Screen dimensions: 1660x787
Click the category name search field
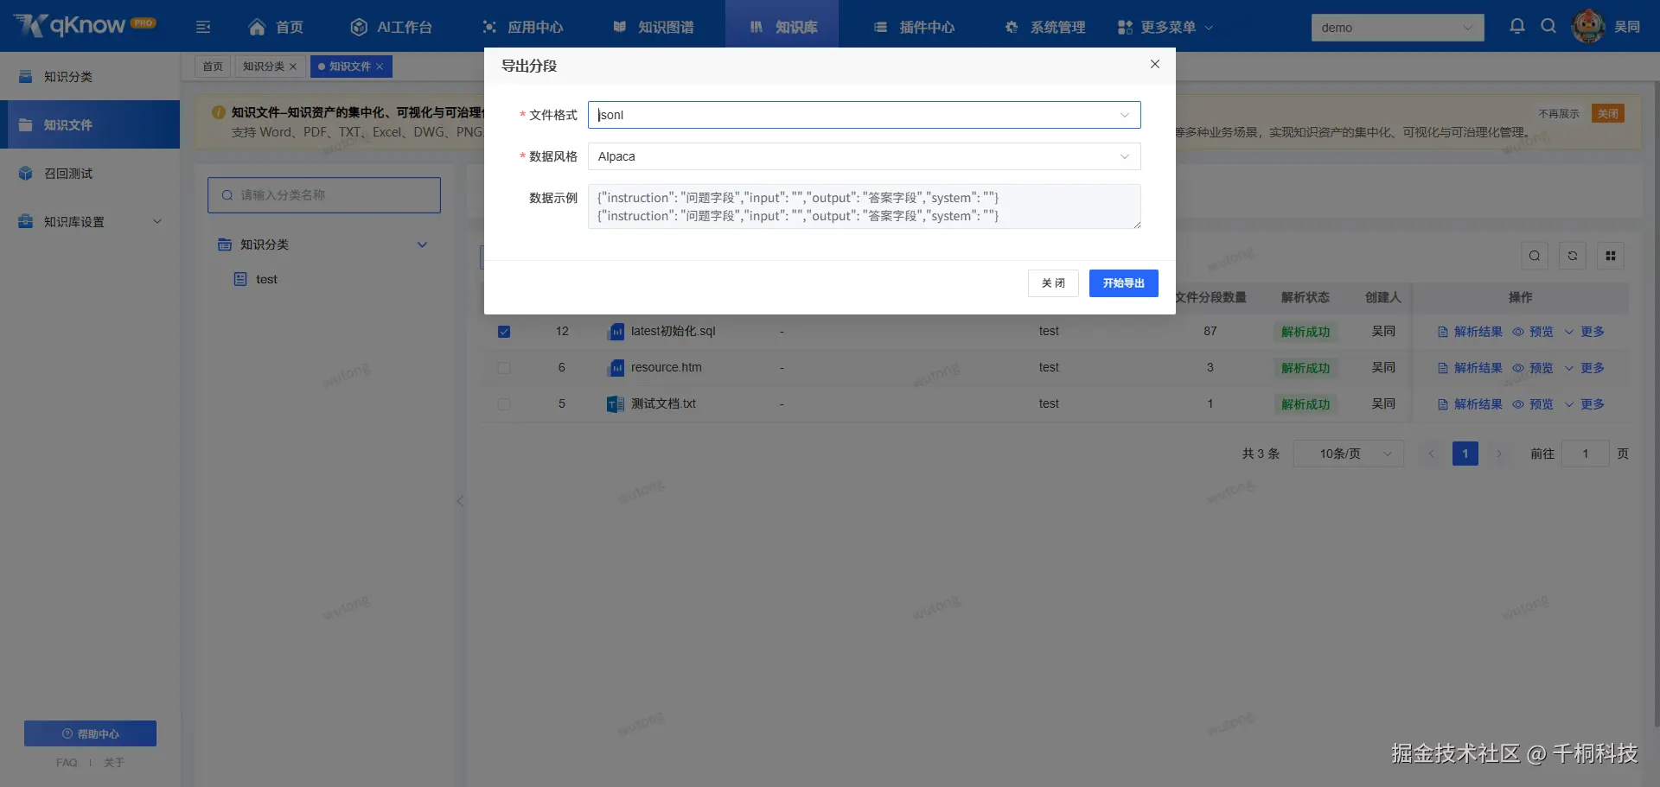(324, 195)
